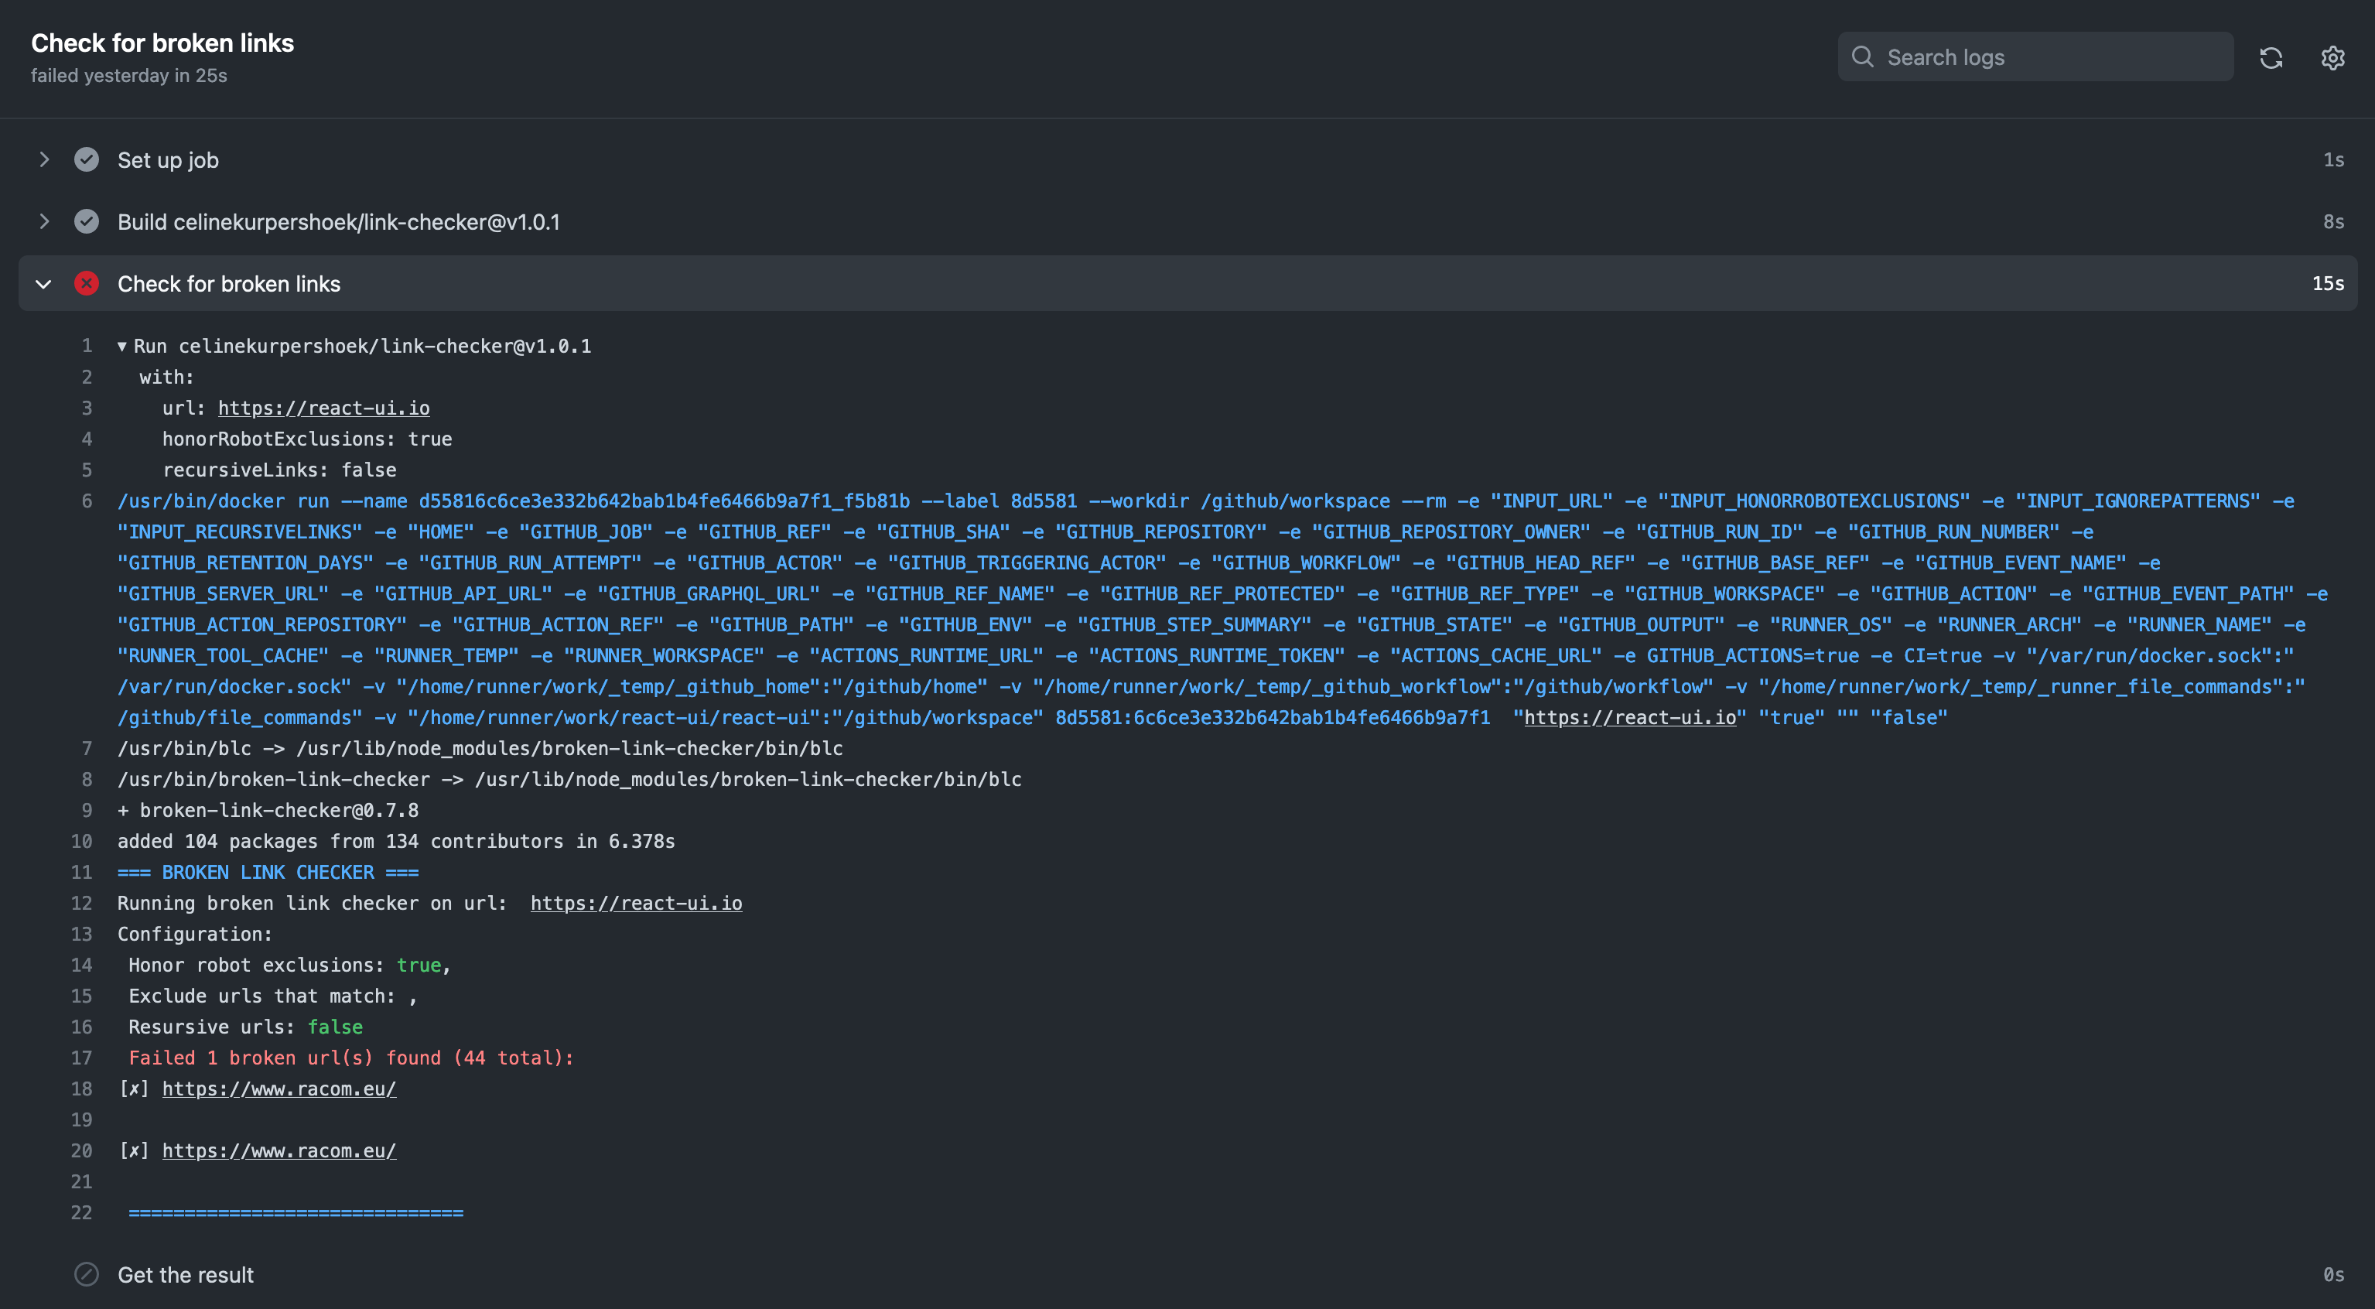The image size is (2375, 1309).
Task: Click line number 11 beside BROKEN LINK CHECKER
Action: pos(81,872)
